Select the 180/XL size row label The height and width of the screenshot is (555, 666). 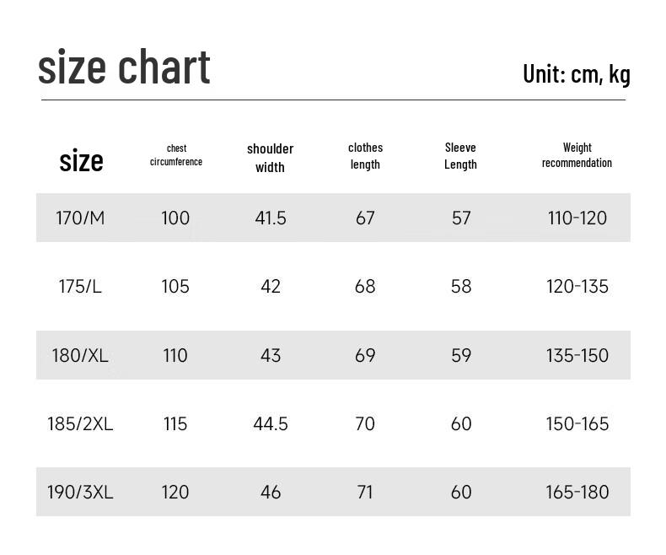click(80, 355)
